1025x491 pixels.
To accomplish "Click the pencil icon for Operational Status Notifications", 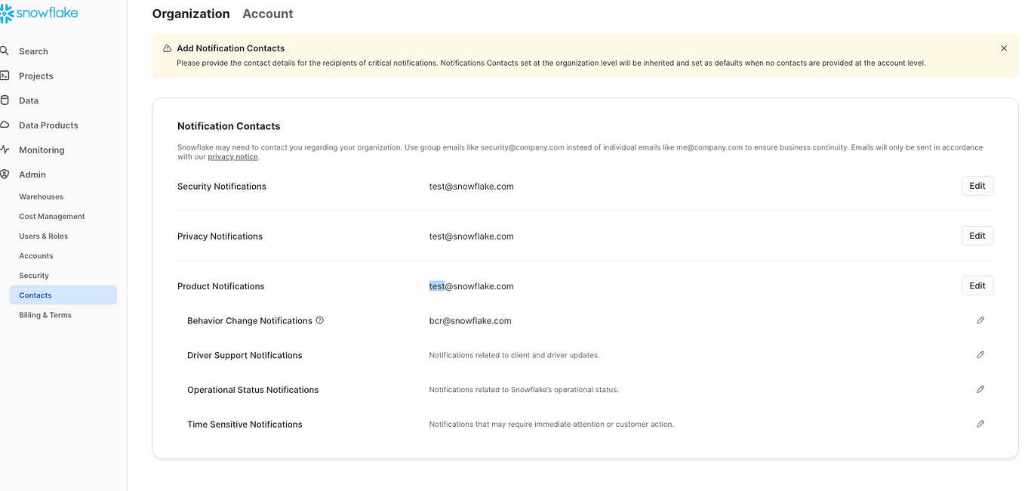I will click(x=980, y=389).
